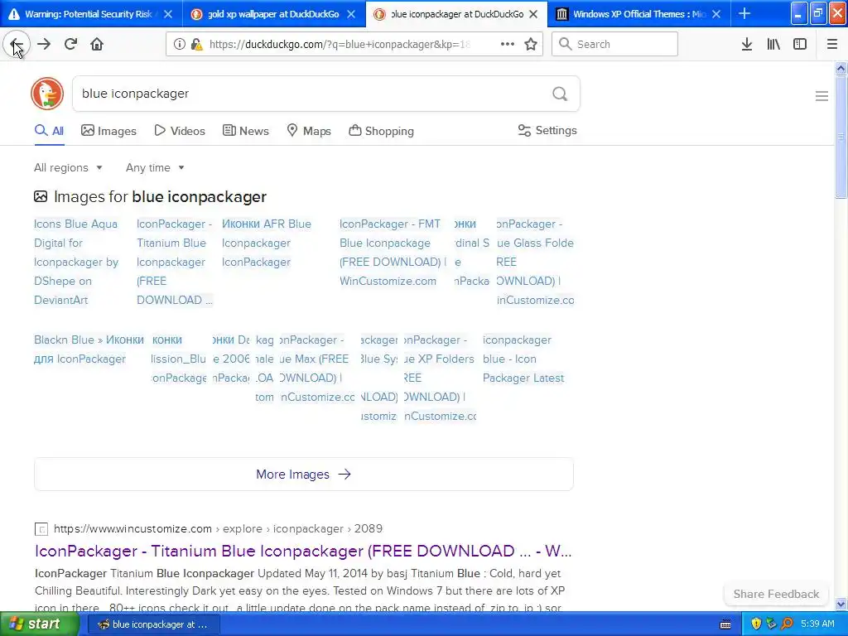Viewport: 848px width, 636px height.
Task: Open the Firefox home page
Action: 97,45
